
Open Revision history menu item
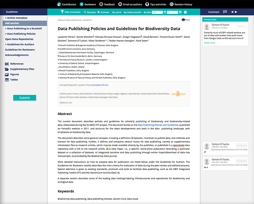coord(183,4)
